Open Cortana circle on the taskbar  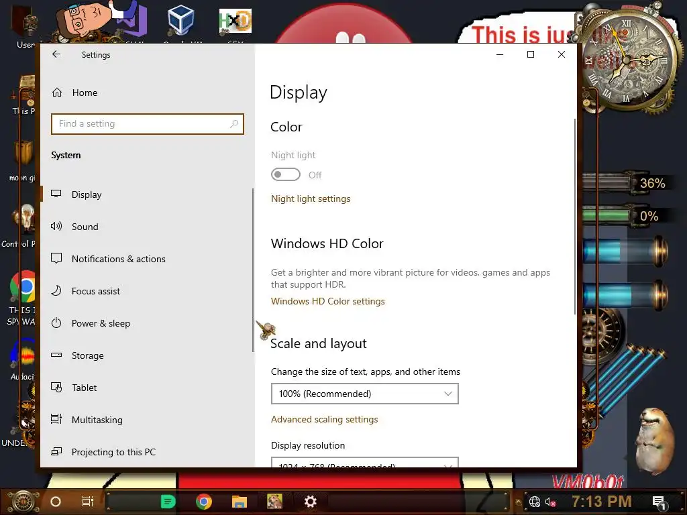point(56,502)
